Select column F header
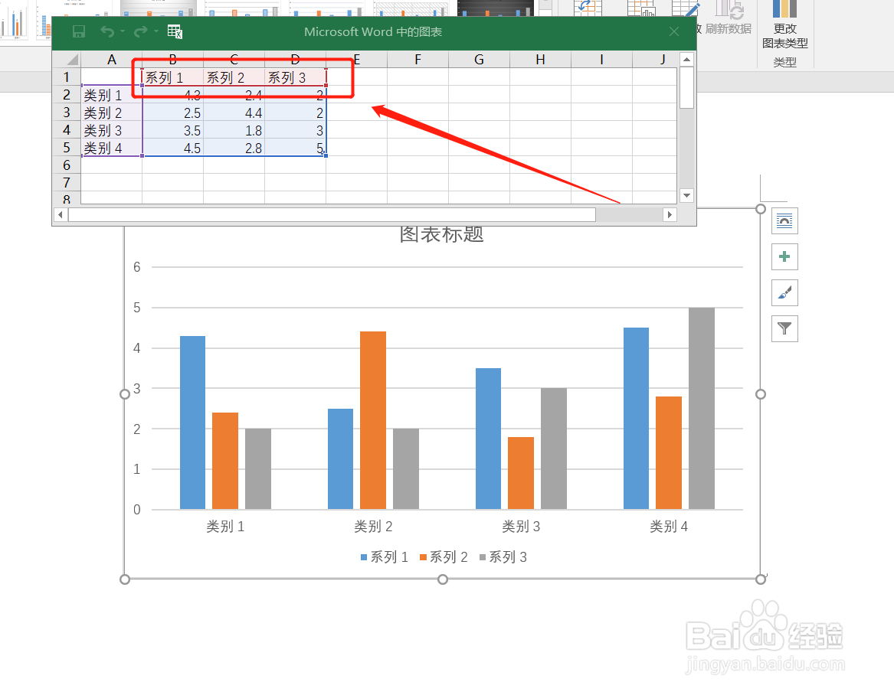894x695 pixels. point(418,60)
